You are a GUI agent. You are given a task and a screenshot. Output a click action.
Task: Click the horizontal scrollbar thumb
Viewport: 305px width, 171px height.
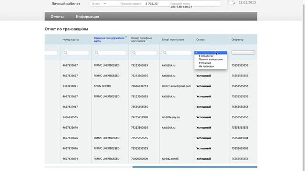coord(195,167)
